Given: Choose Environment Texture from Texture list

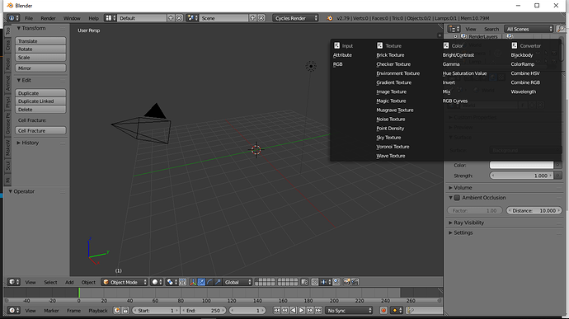Looking at the screenshot, I should [x=397, y=73].
